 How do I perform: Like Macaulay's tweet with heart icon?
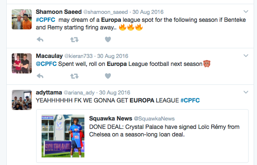point(108,76)
